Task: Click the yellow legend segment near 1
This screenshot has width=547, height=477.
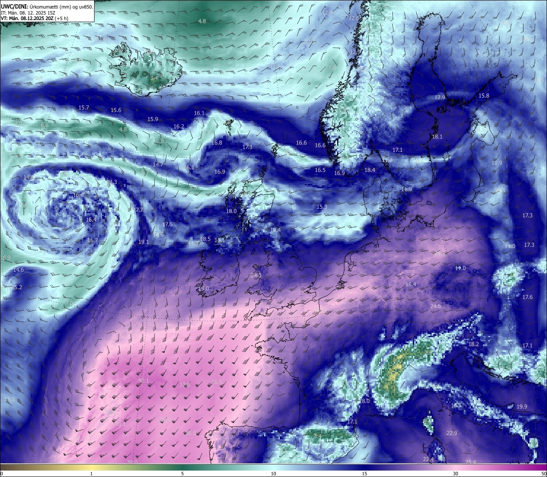Action: [91, 467]
